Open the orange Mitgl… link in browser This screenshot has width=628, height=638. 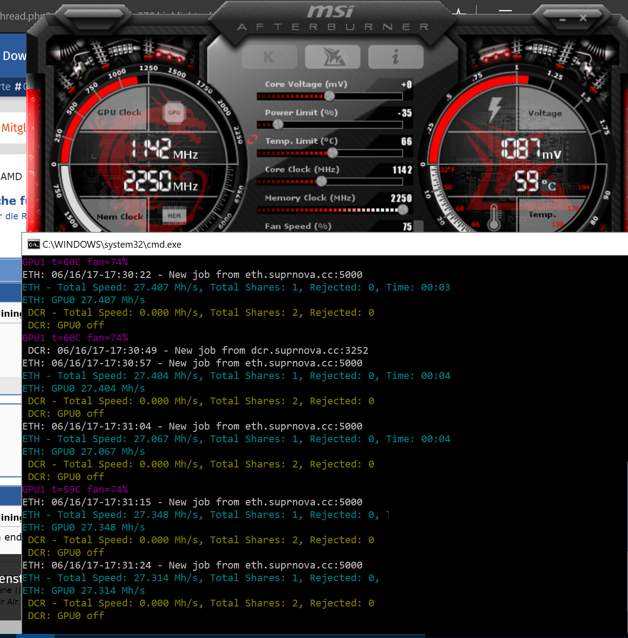pos(14,128)
